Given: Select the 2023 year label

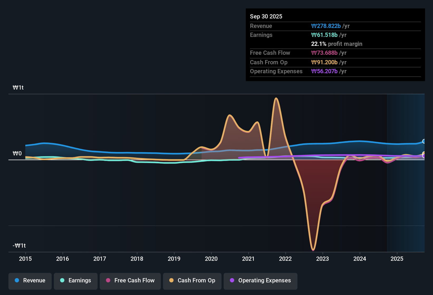Looking at the screenshot, I should click(x=323, y=259).
